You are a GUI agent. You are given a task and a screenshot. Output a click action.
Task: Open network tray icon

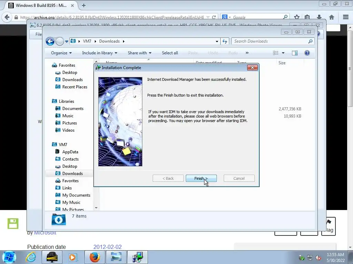pos(310,257)
